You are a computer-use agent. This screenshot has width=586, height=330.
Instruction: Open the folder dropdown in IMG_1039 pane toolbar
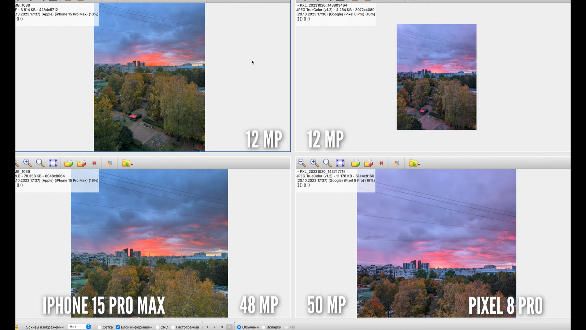coord(127,163)
